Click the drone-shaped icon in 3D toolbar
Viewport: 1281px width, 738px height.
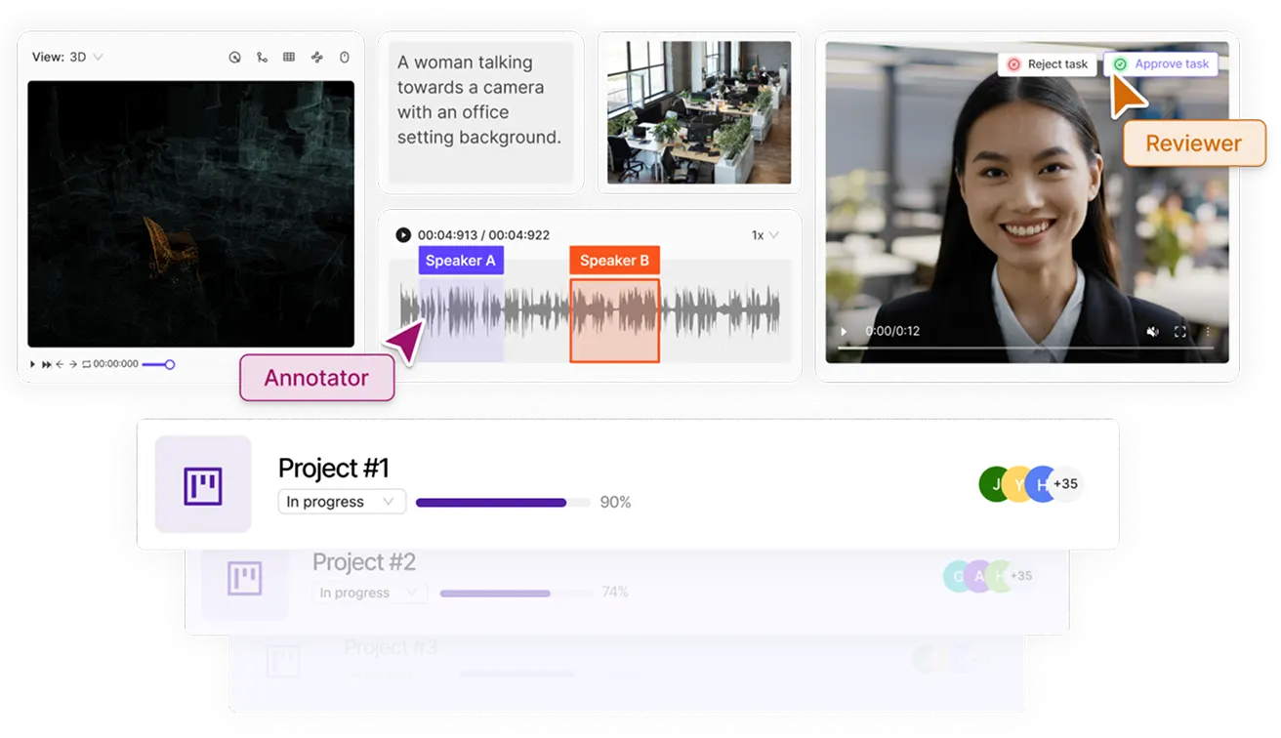coord(316,58)
